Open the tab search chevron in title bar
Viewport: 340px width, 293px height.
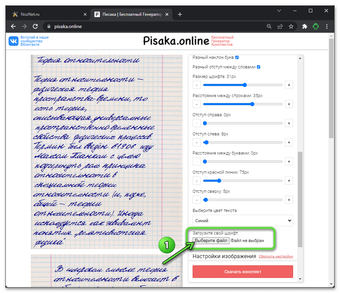tap(279, 11)
